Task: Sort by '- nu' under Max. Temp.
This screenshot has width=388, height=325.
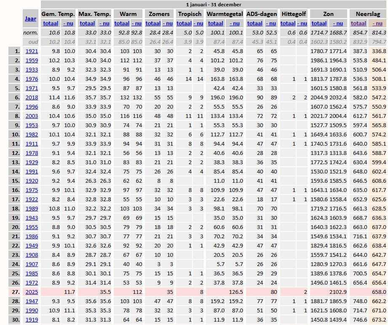Action: (105, 23)
